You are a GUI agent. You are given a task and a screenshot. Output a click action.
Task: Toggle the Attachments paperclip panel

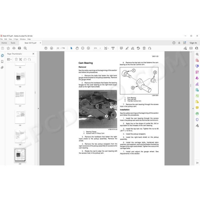pos(2,67)
